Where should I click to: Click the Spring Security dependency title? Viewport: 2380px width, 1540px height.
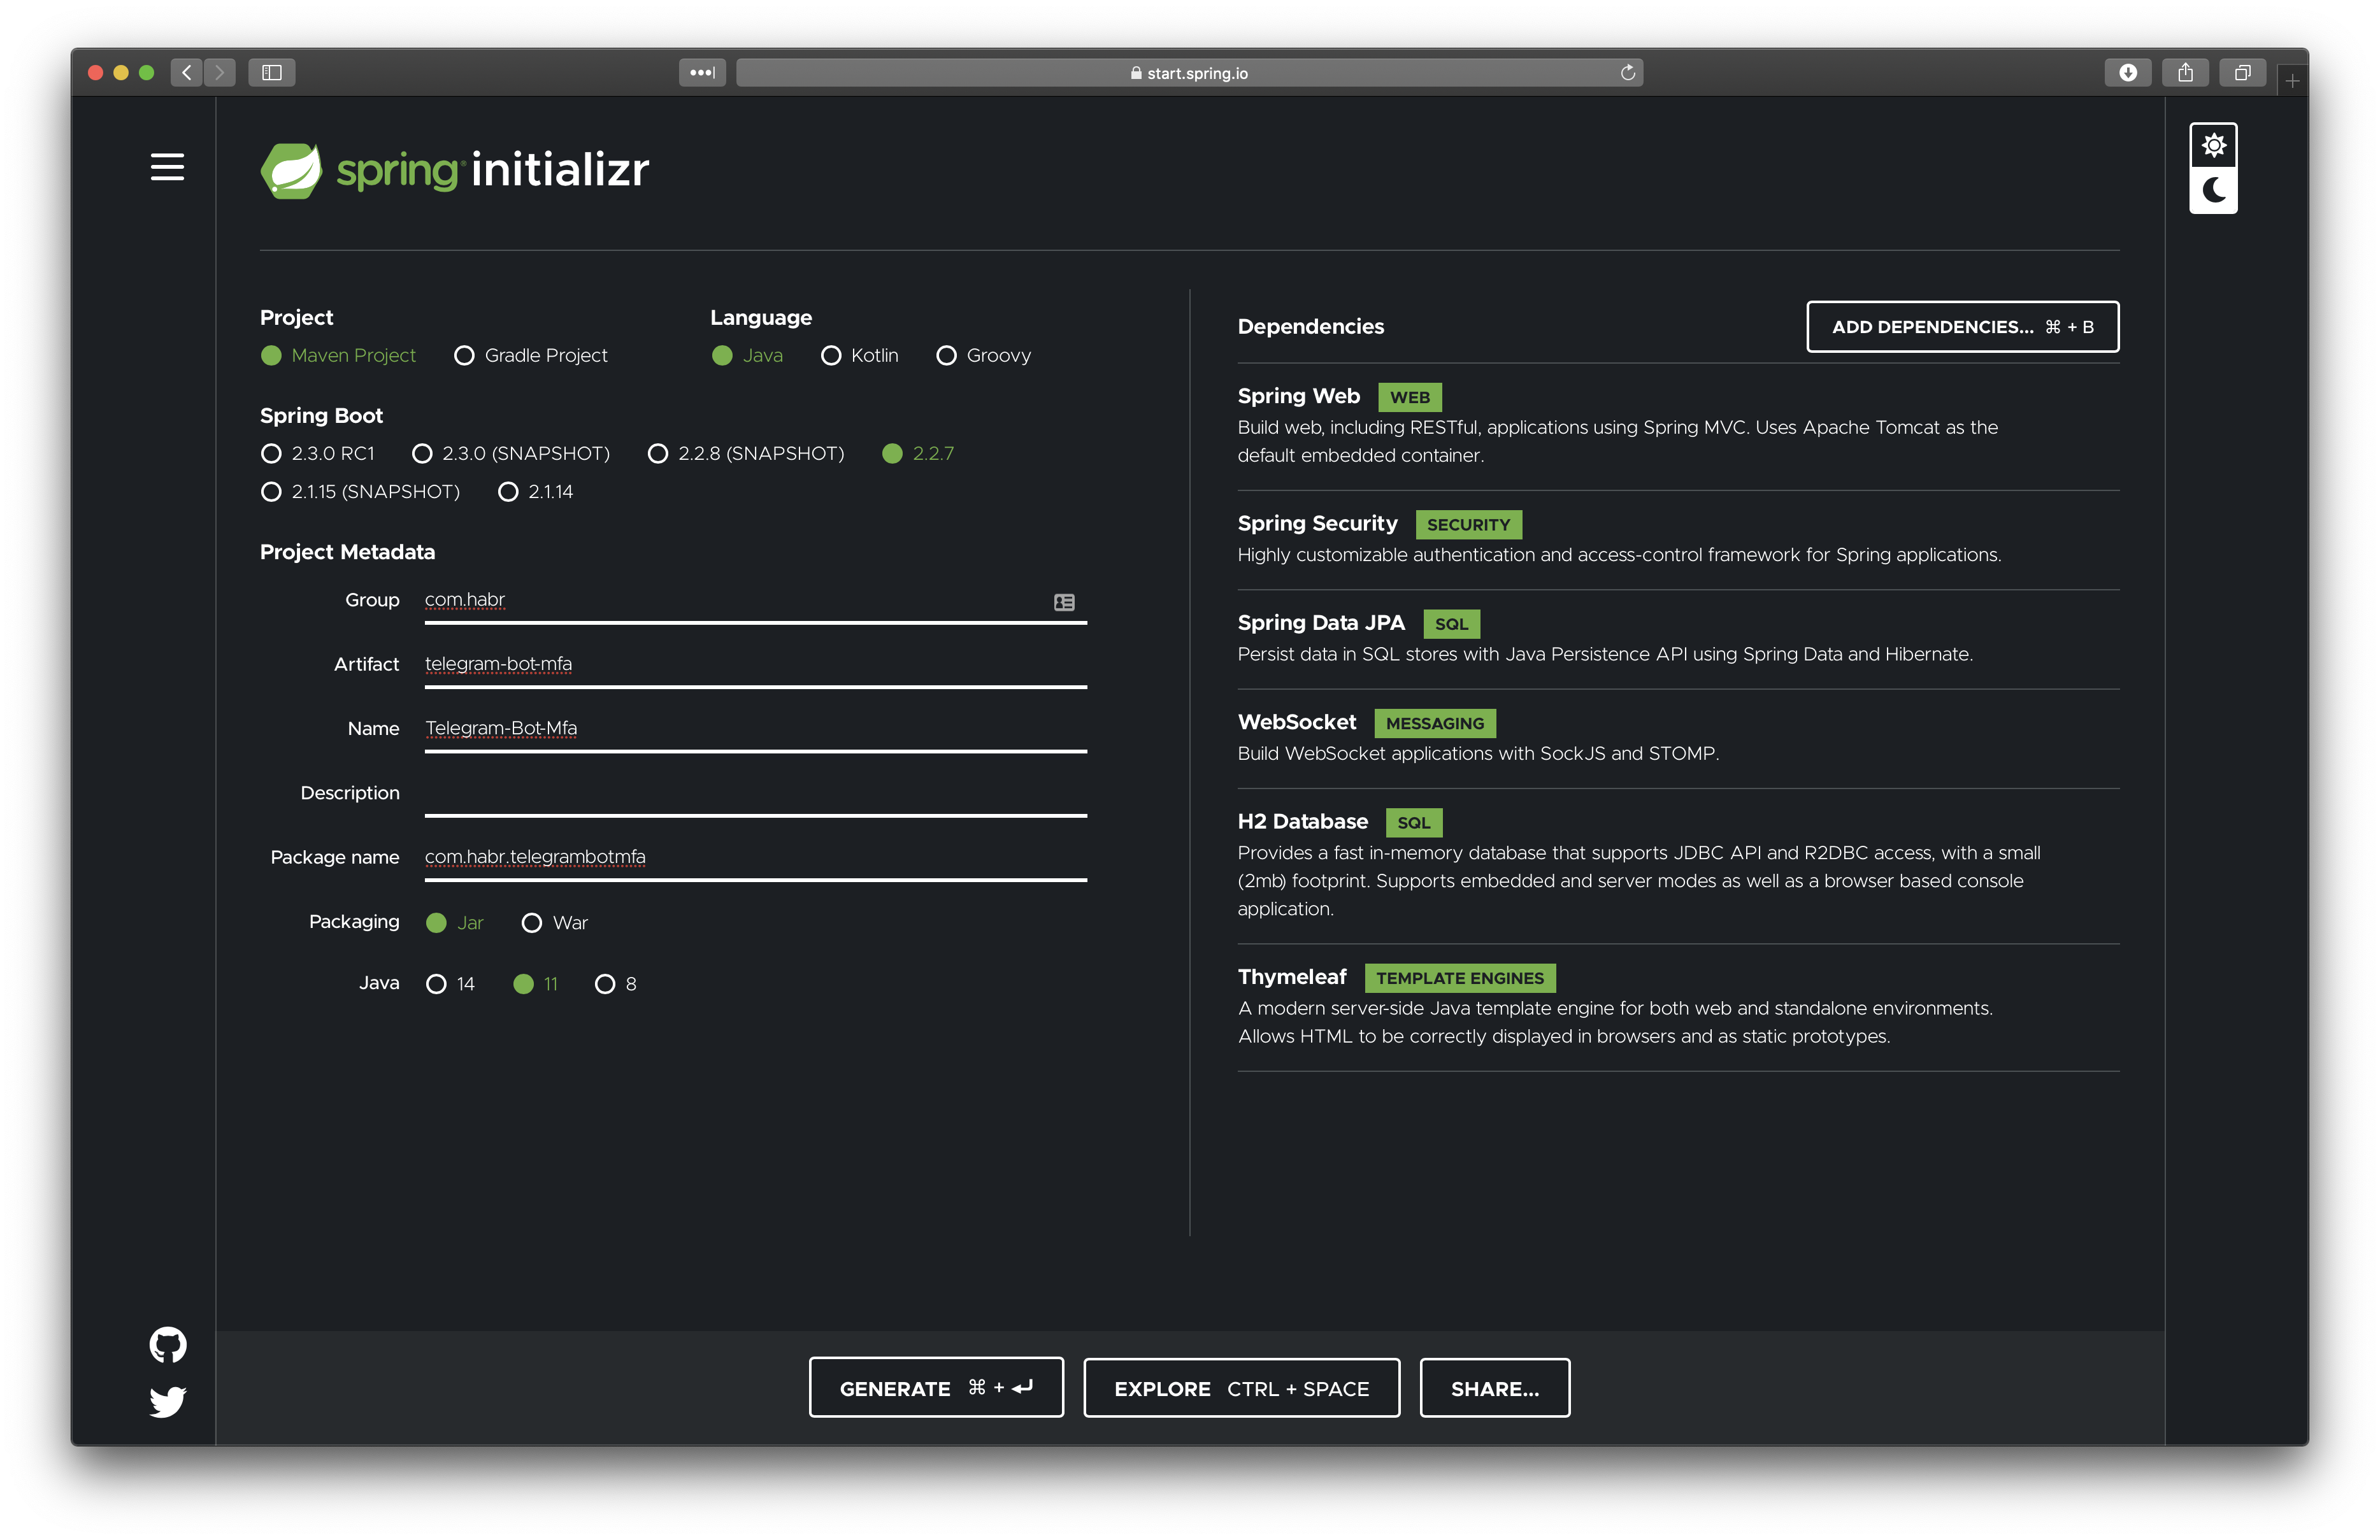(1317, 524)
